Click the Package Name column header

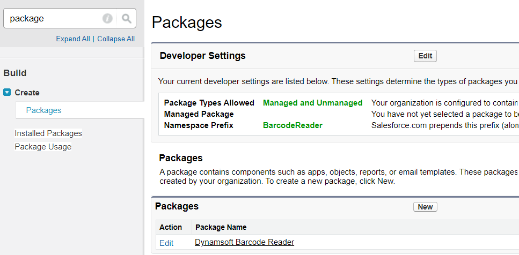(221, 227)
